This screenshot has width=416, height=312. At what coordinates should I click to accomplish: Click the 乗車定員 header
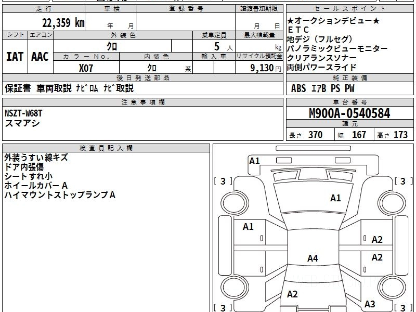[214, 35]
